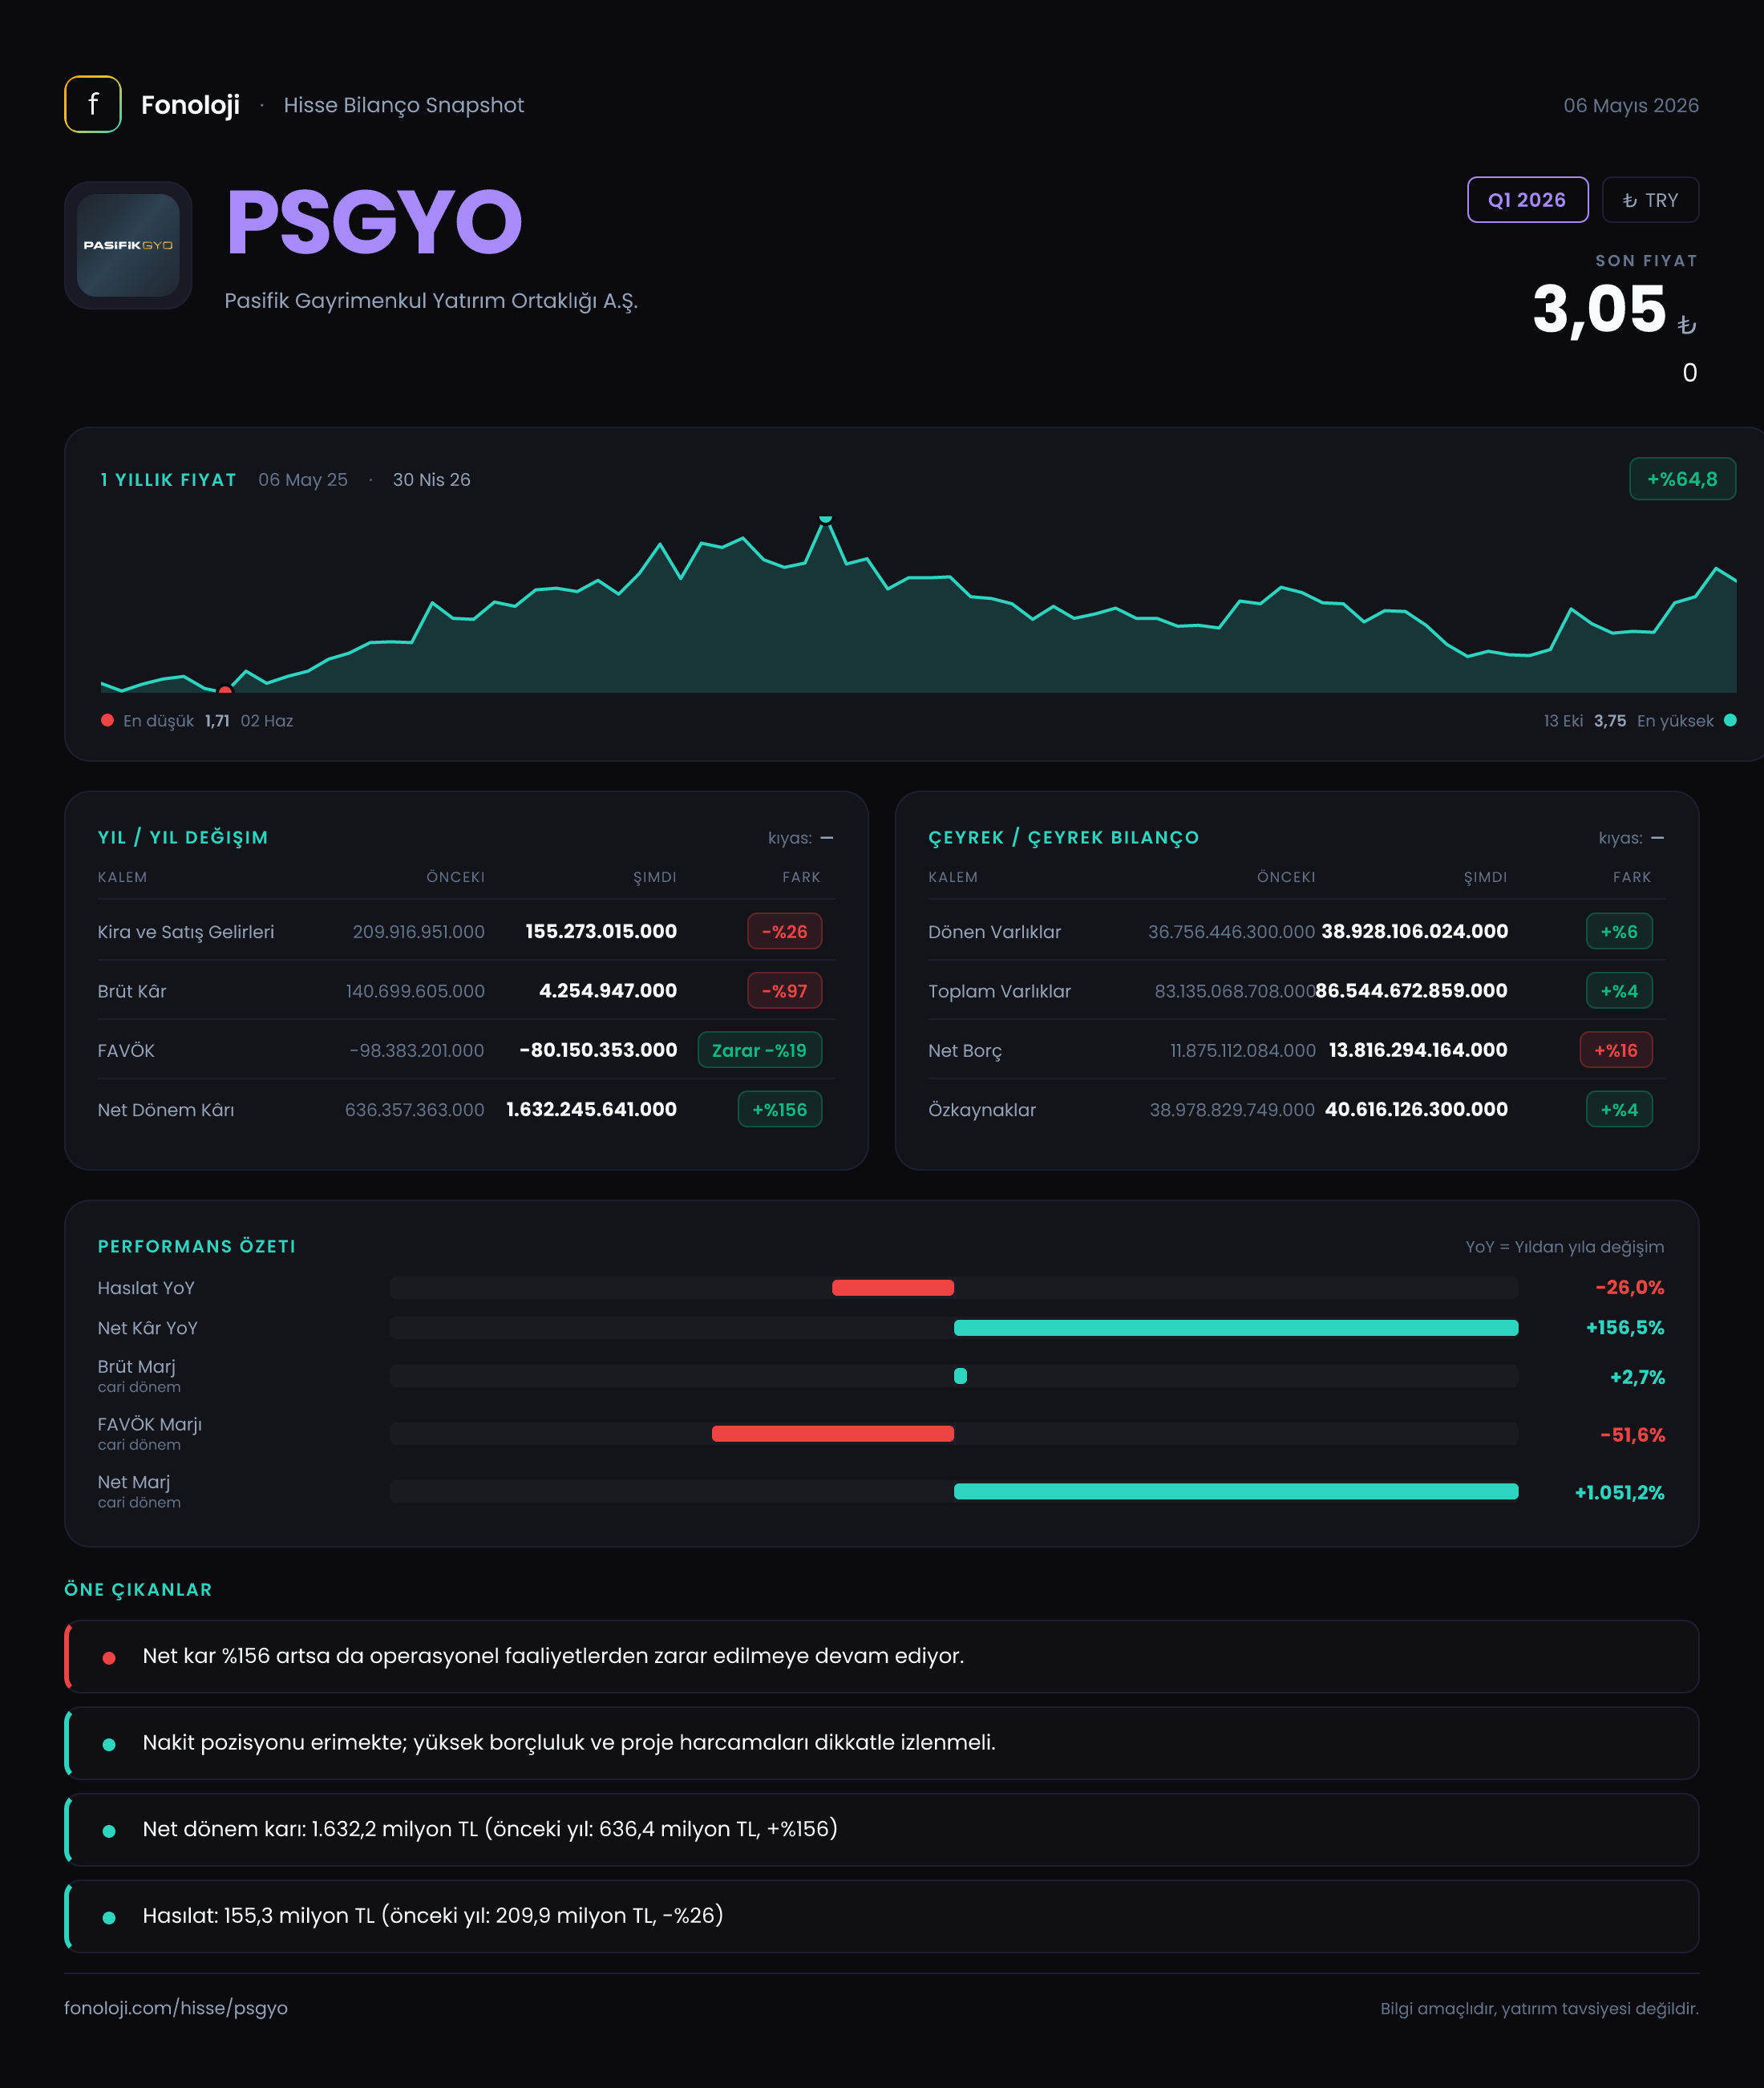Select highlight Net dönem karı 1.632,2 milyon

coord(881,1829)
